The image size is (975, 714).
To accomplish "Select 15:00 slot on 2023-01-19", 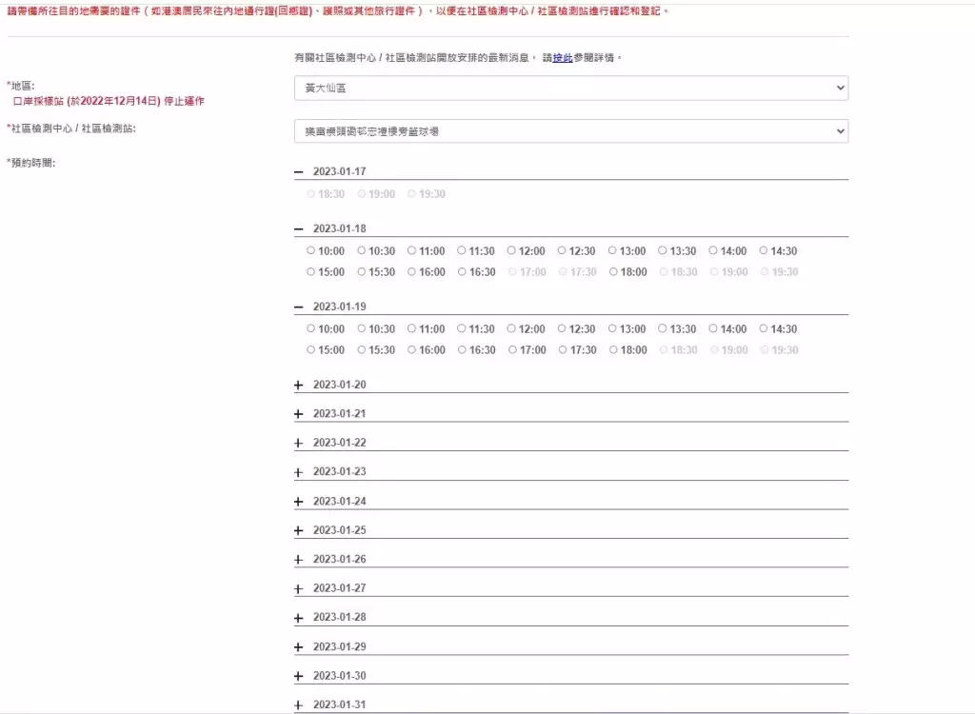I will tap(310, 350).
